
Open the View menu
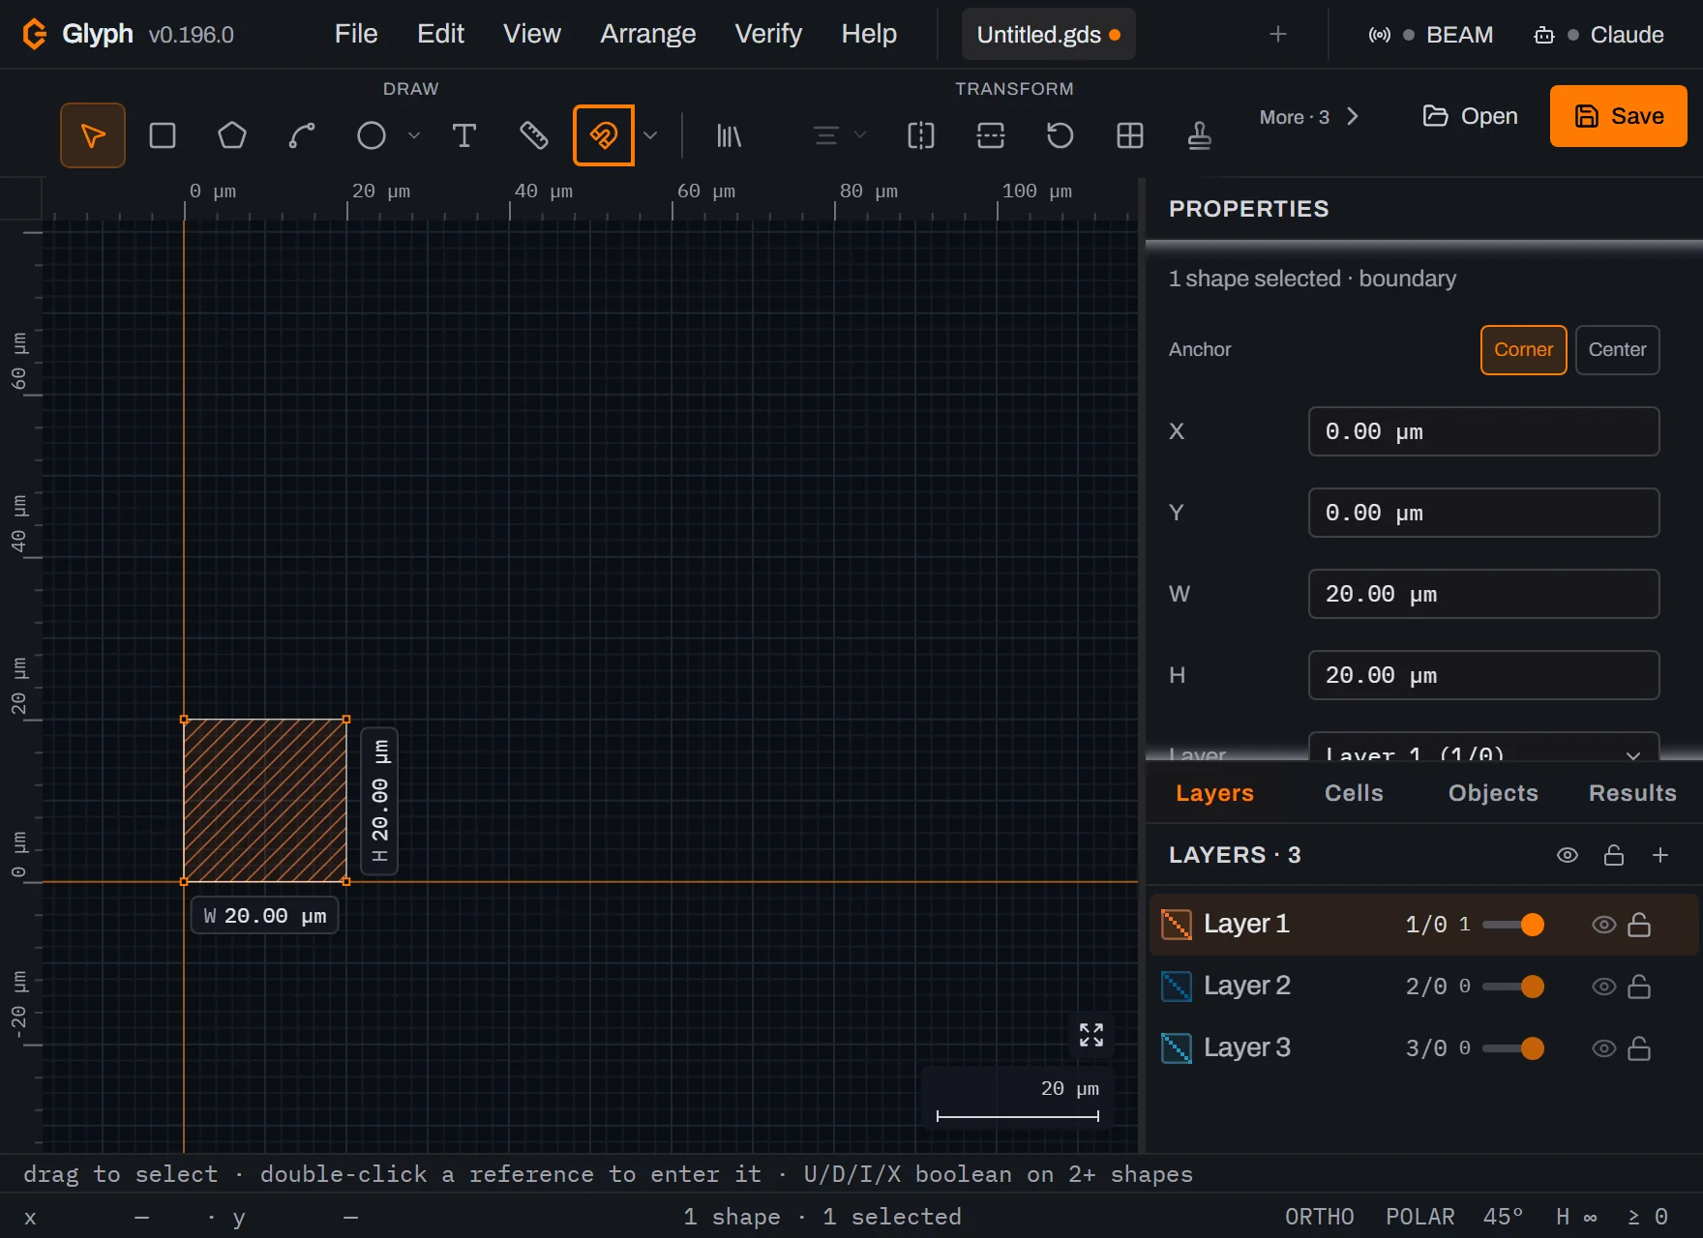pyautogui.click(x=531, y=34)
